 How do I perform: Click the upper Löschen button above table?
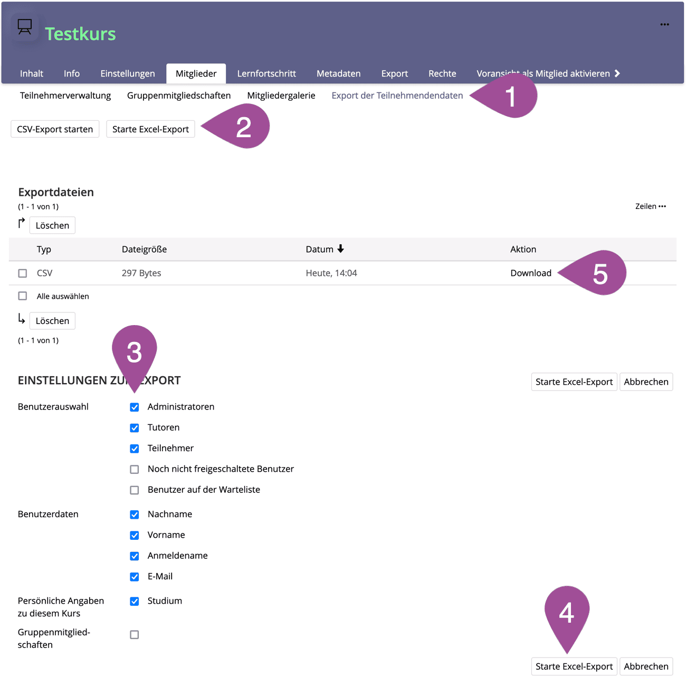[52, 225]
